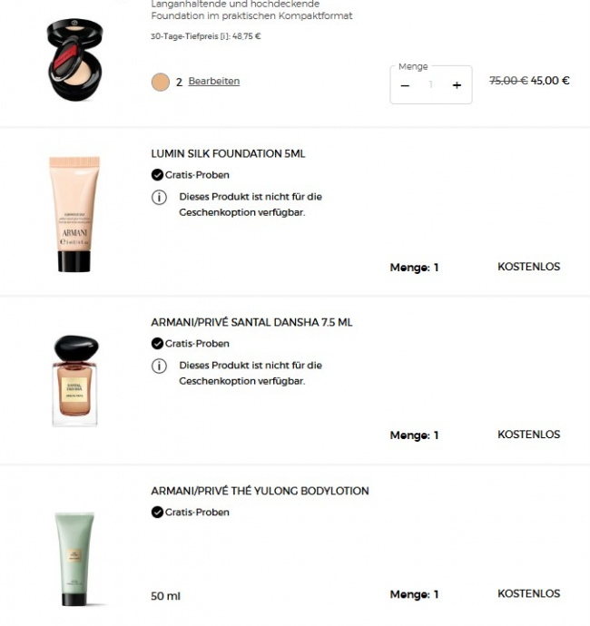The height and width of the screenshot is (626, 590).
Task: Click the Thé Yulong bodylotion tube image
Action: tap(75, 559)
